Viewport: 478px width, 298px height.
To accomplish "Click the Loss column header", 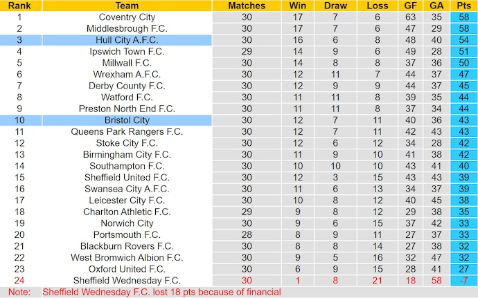I will point(377,6).
